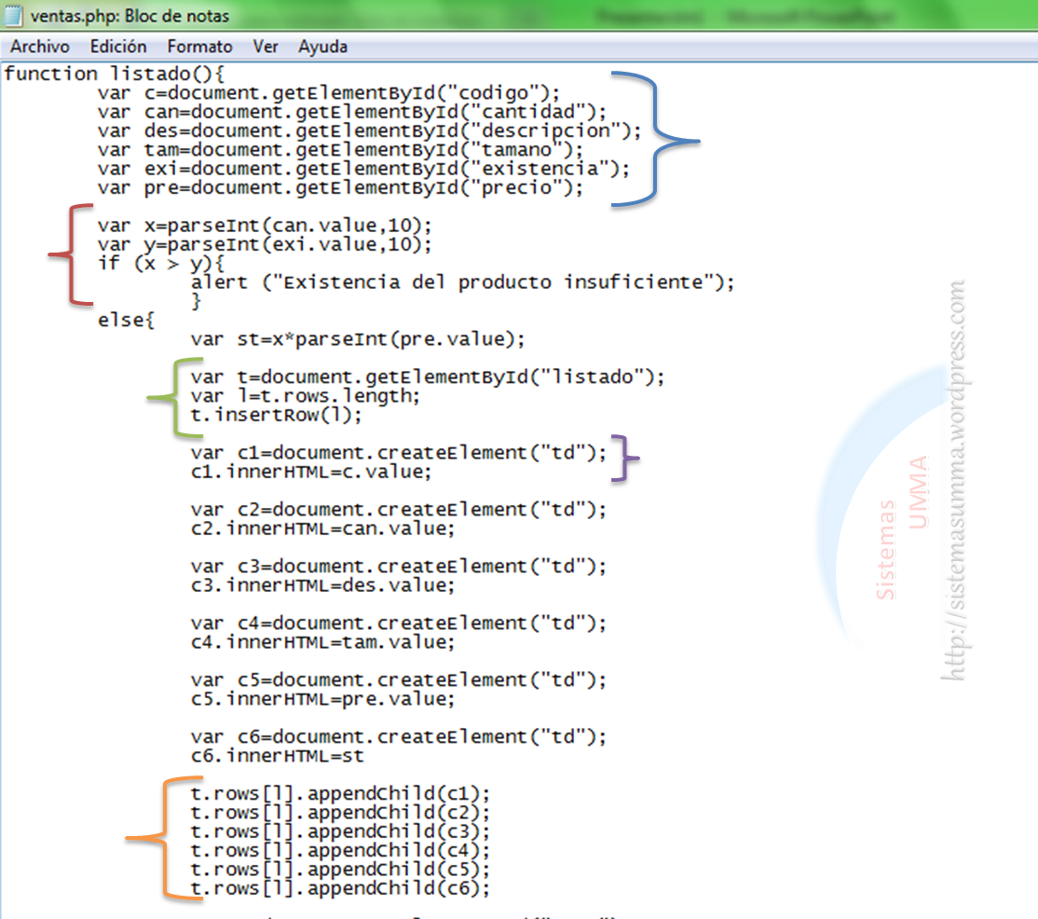Open the Archivo menu
Viewport: 1038px width, 919px height.
click(39, 47)
